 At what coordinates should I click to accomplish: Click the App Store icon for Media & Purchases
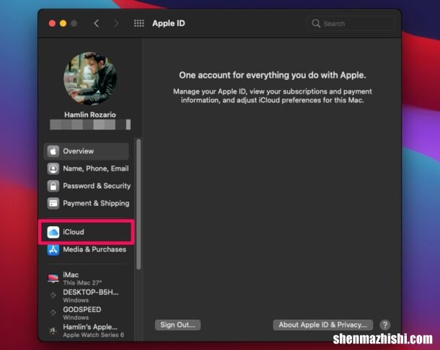(x=53, y=250)
